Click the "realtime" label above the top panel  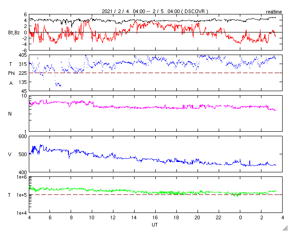coord(274,12)
